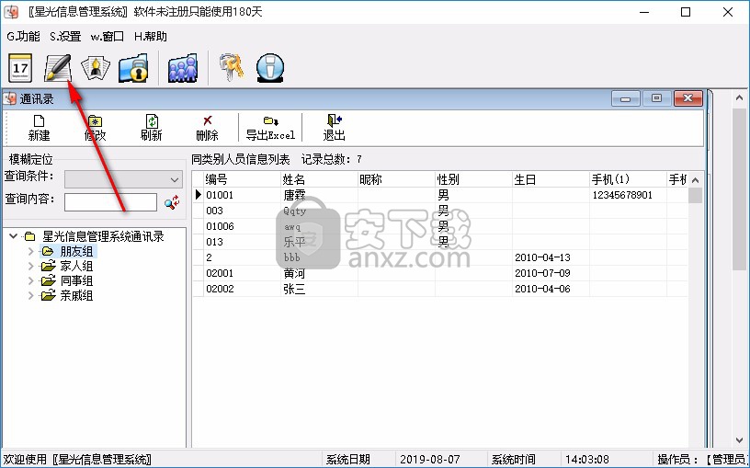750x468 pixels.
Task: Sort by the 编号 column header
Action: (242, 179)
